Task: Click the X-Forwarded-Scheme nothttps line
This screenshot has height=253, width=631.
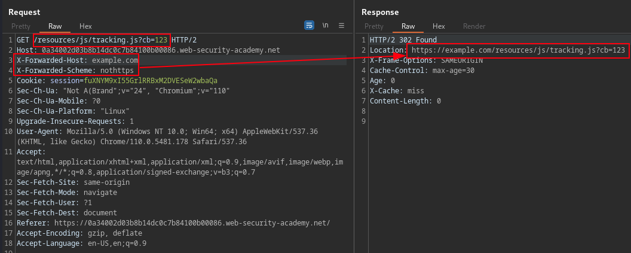Action: (75, 71)
